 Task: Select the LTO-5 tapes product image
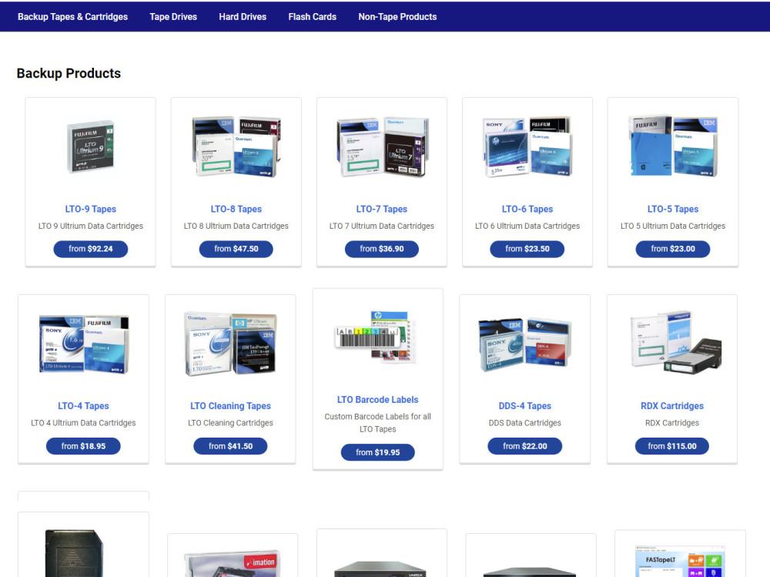(x=673, y=146)
